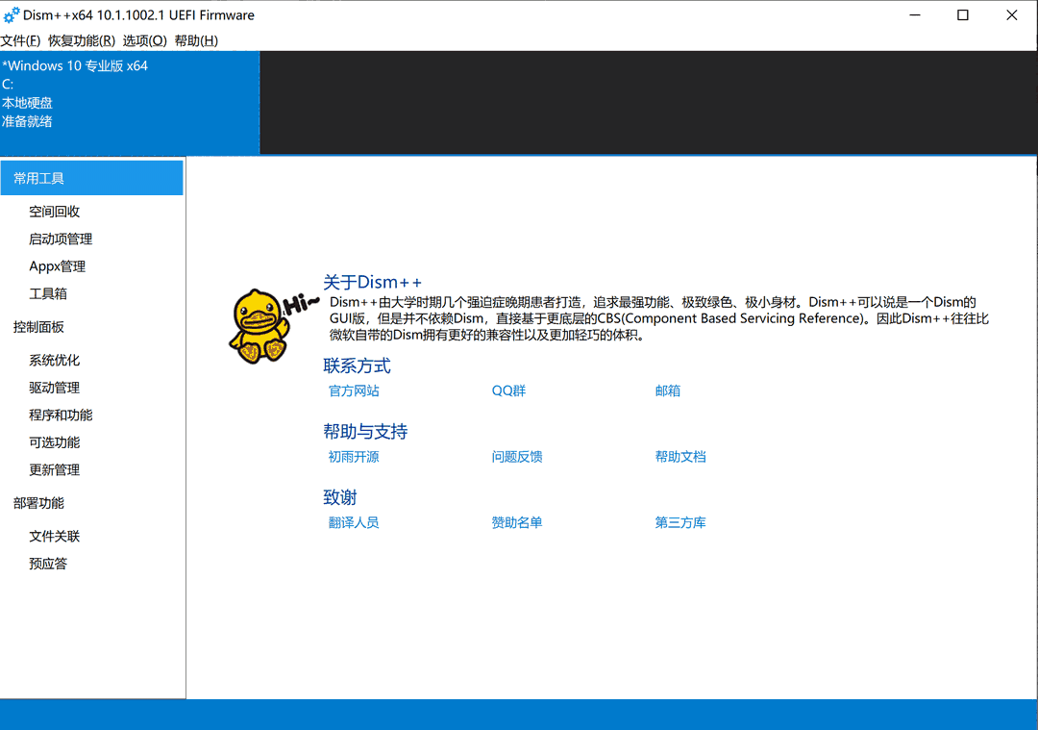Click the 准备就绪 status text
This screenshot has width=1038, height=730.
pyautogui.click(x=27, y=121)
